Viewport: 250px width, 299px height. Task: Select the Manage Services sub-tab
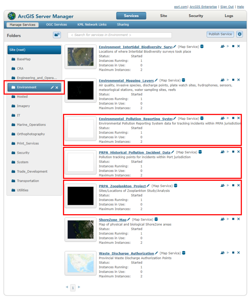pos(22,25)
